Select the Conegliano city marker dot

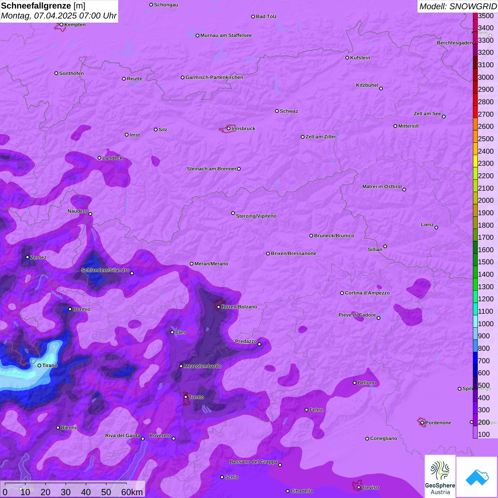[367, 439]
